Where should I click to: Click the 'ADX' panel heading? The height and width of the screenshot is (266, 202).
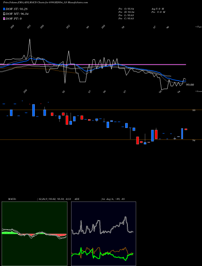point(77,199)
